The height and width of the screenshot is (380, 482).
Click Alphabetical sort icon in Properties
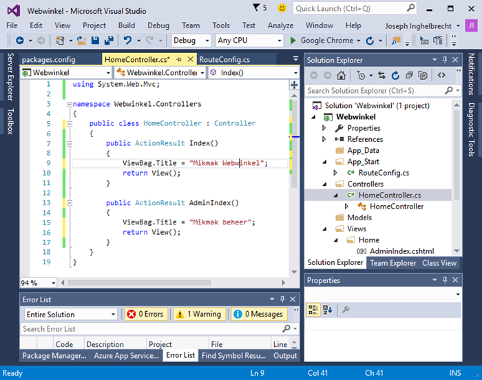(x=327, y=309)
